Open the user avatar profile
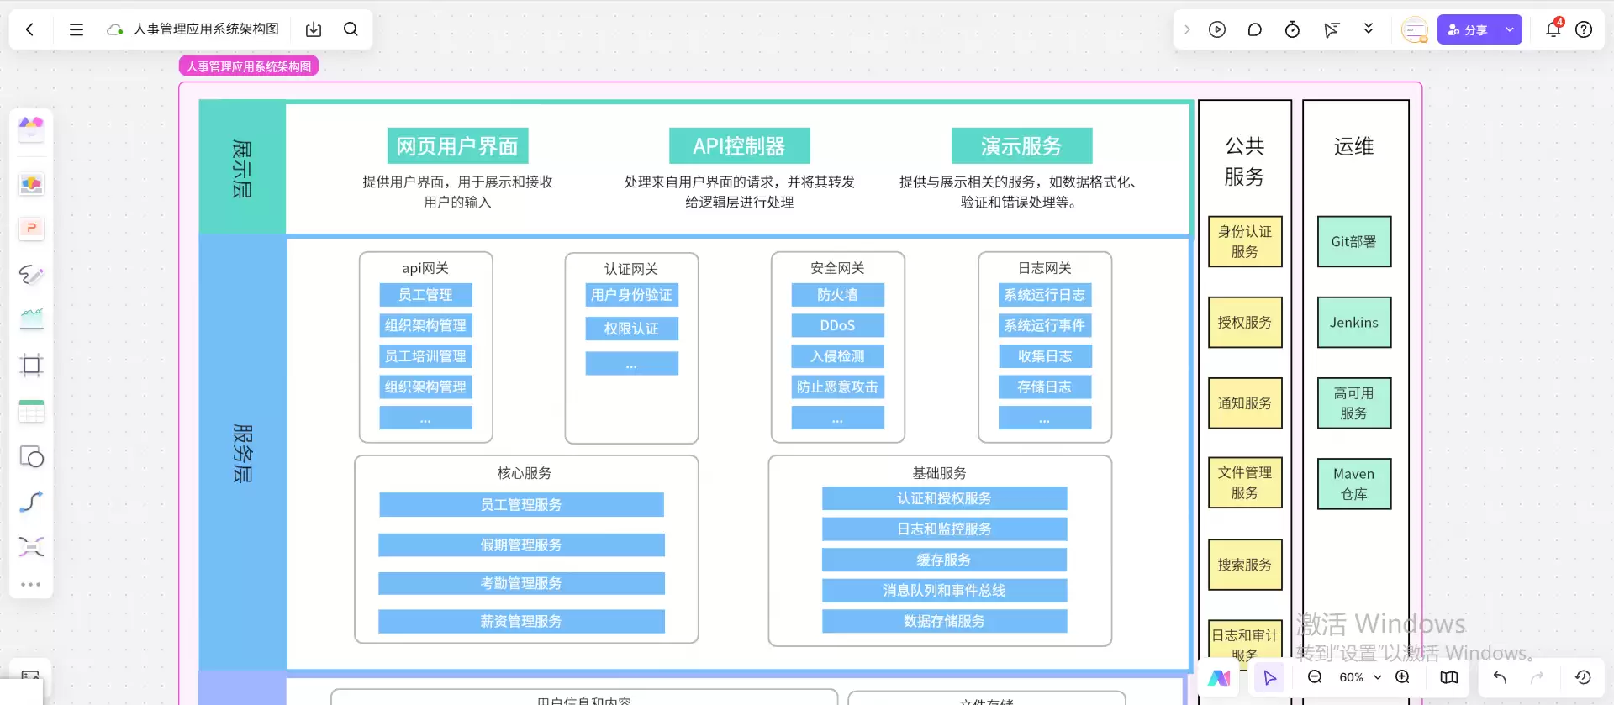1614x705 pixels. click(x=1415, y=30)
